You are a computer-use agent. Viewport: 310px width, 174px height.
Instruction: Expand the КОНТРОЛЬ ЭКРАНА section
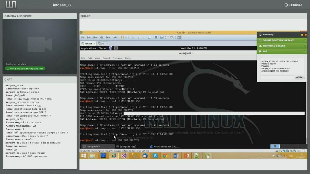pyautogui.click(x=282, y=46)
